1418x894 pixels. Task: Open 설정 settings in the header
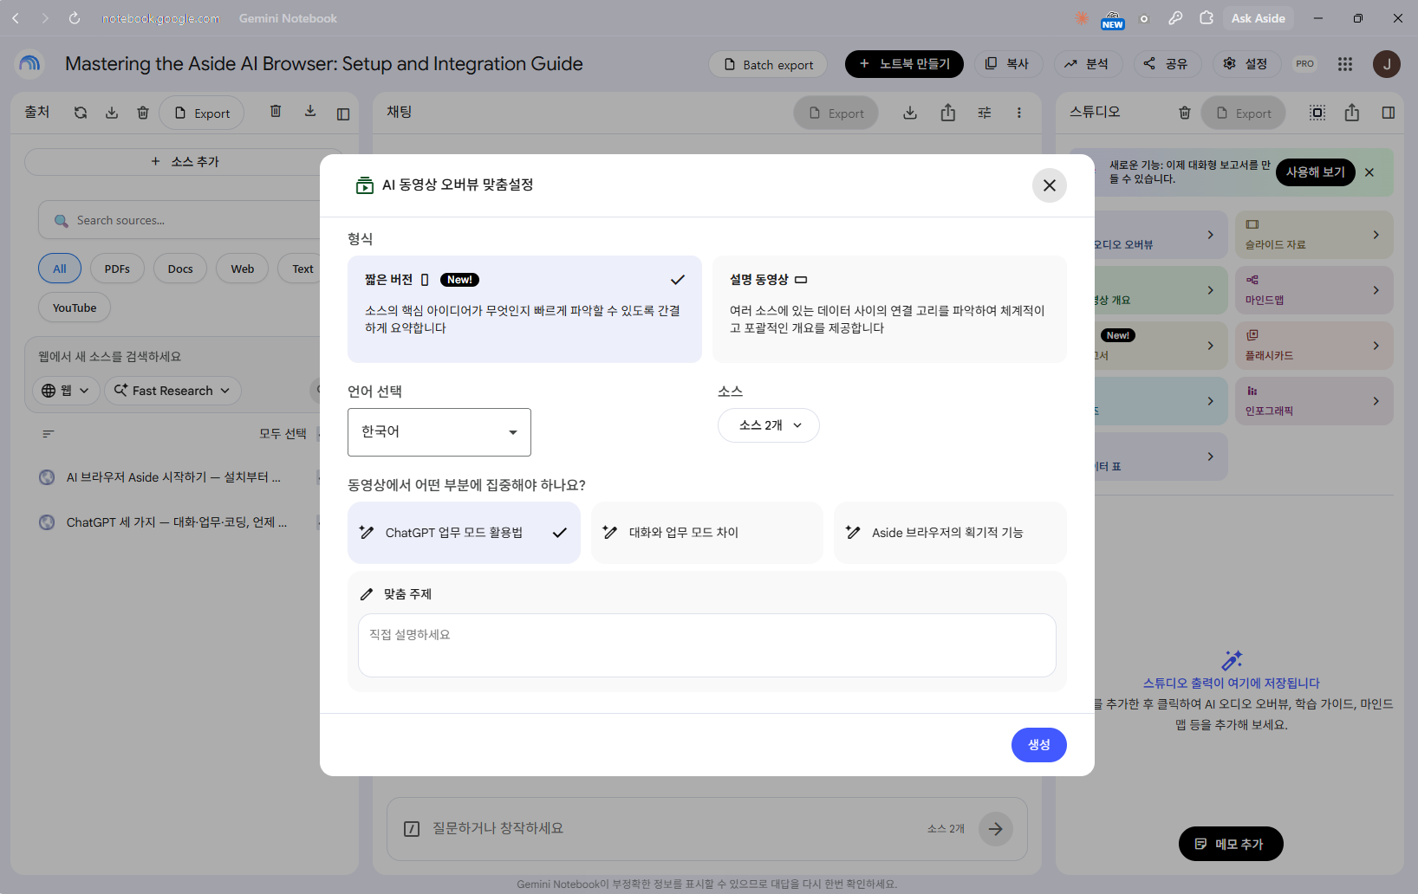point(1246,64)
